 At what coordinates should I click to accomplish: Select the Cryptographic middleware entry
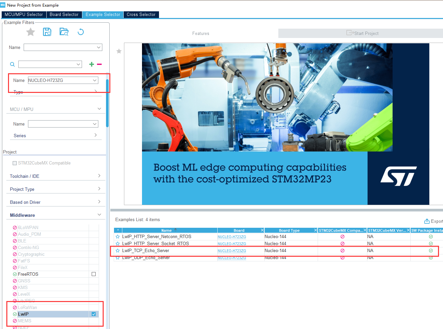coord(31,254)
